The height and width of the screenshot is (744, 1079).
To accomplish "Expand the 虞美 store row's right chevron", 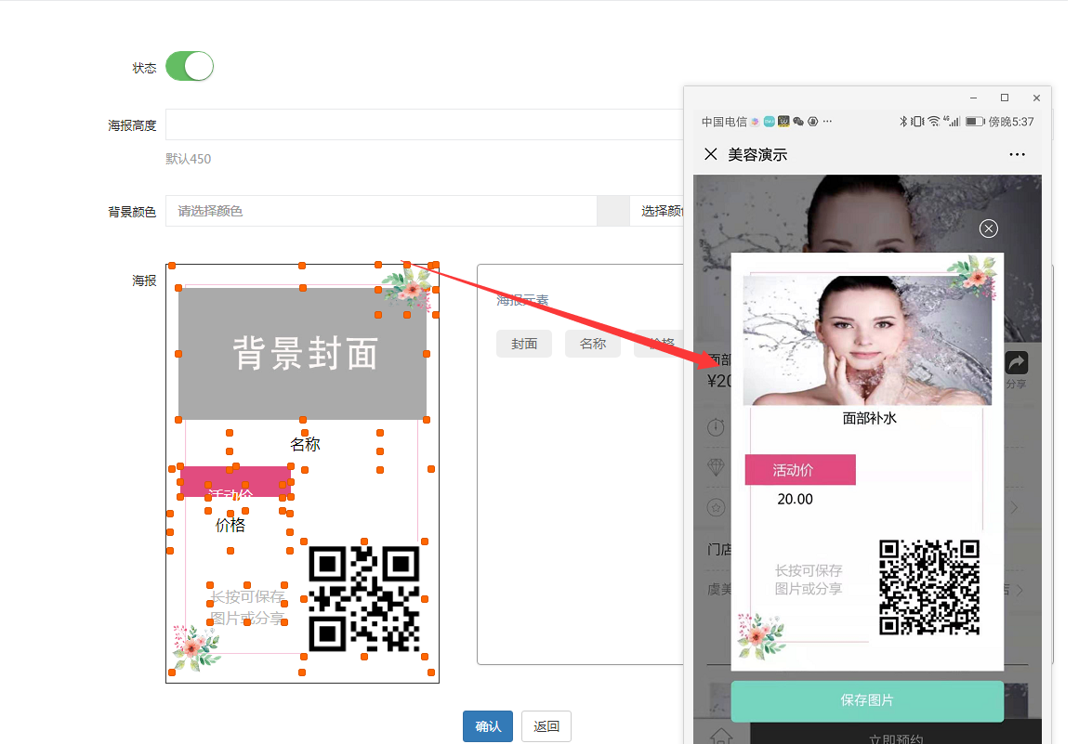I will click(1020, 590).
